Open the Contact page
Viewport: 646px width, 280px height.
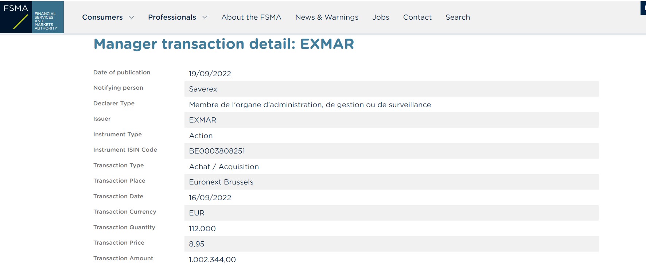pos(417,17)
